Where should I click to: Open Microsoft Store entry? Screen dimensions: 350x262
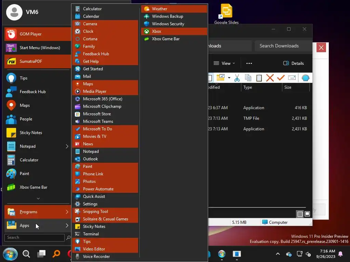click(x=105, y=114)
